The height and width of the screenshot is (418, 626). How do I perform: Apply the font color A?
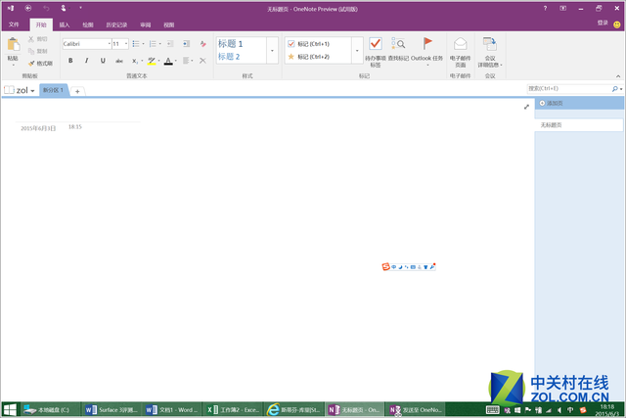click(x=168, y=61)
